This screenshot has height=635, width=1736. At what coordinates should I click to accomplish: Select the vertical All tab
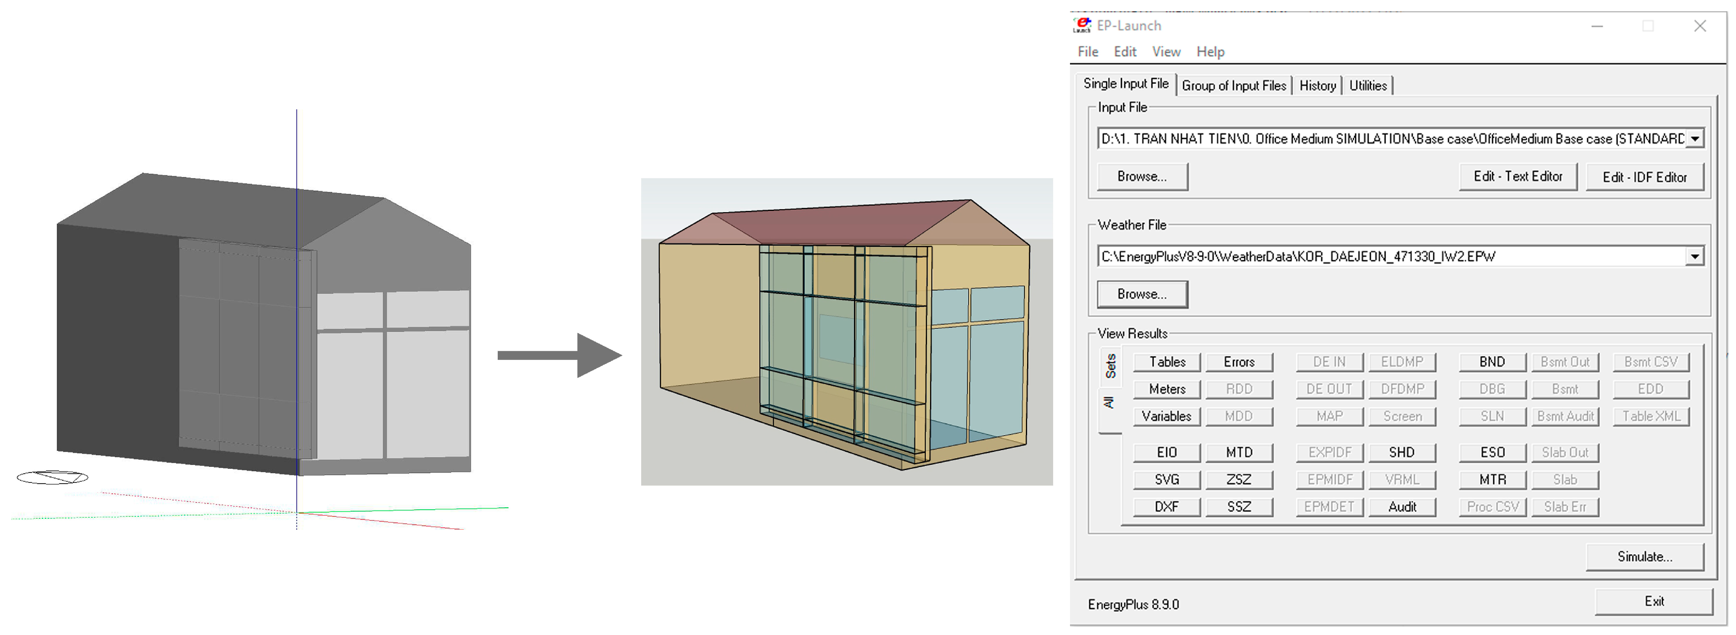tap(1110, 403)
